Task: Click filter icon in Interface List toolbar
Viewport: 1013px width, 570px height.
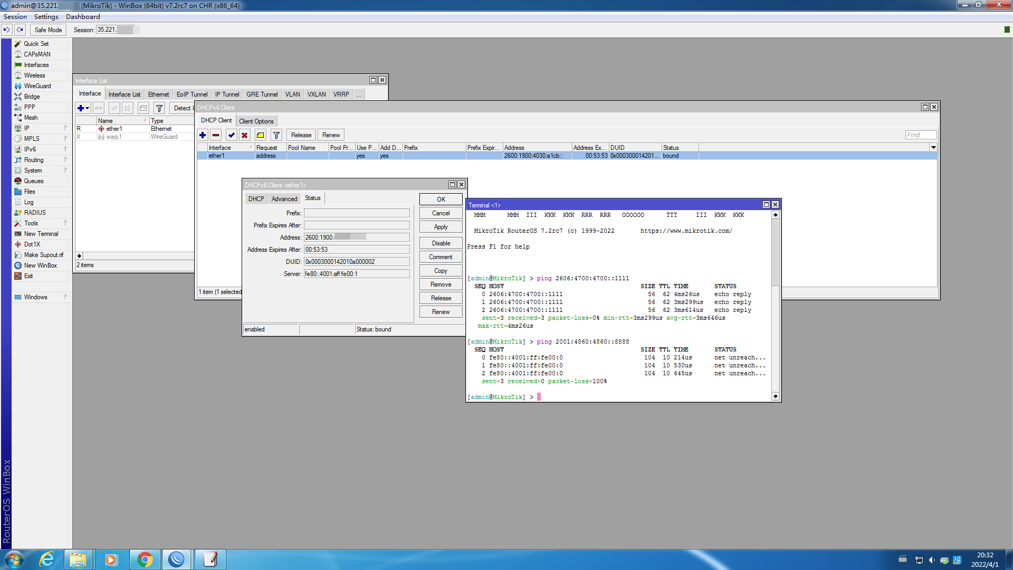Action: (159, 108)
